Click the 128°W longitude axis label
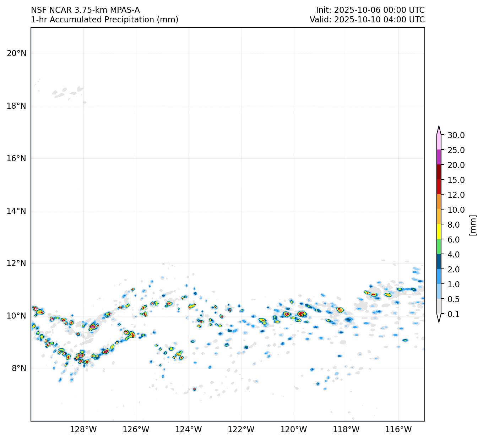This screenshot has height=440, width=483. 83,430
